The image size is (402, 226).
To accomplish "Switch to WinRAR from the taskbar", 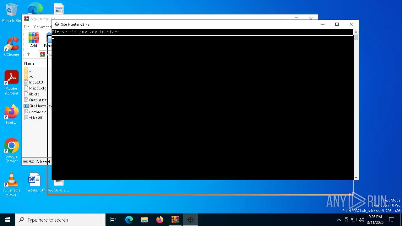I will (175, 220).
